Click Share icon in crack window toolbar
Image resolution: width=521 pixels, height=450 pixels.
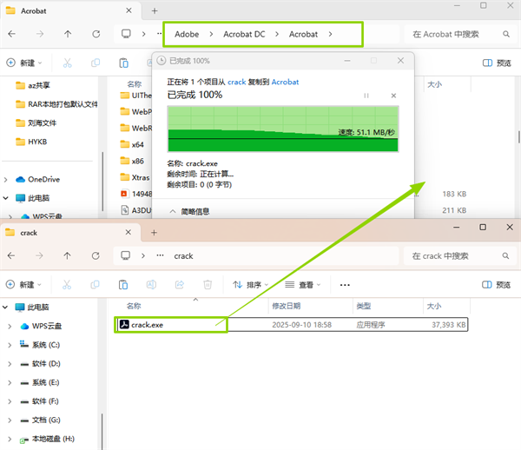pyautogui.click(x=180, y=284)
